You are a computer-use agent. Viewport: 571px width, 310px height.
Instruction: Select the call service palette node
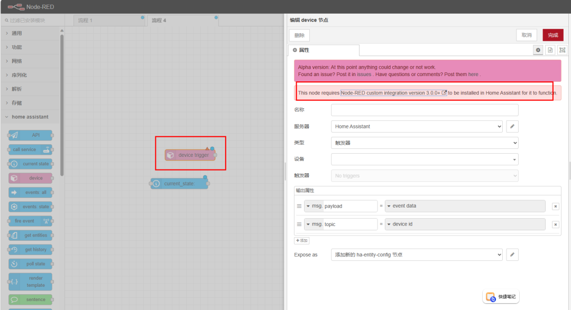point(30,149)
